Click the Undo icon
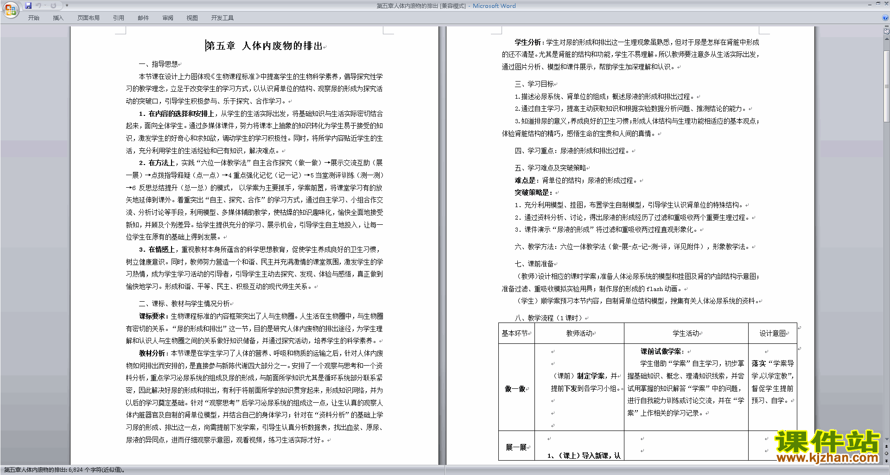This screenshot has height=475, width=890. pos(38,6)
